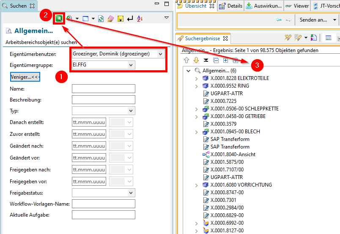Click the A-Z sort icon in search toolbar

pos(140,19)
